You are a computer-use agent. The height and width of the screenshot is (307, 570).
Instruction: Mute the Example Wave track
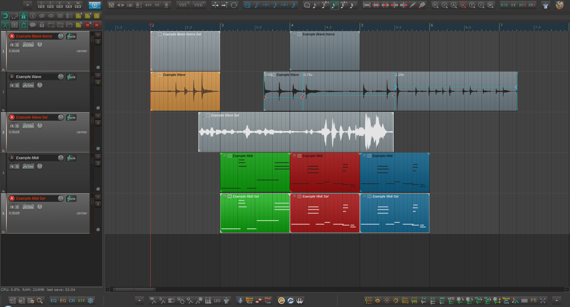pyautogui.click(x=98, y=76)
